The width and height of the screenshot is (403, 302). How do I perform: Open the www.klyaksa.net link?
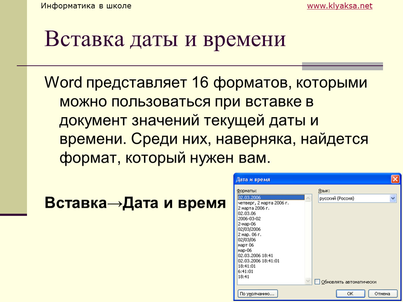340,6
